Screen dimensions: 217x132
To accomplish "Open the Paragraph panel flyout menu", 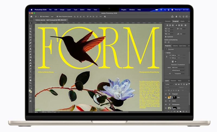I will pos(189,21).
